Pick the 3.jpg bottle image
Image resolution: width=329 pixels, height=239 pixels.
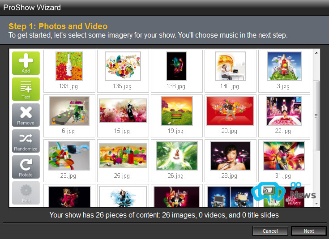pyautogui.click(x=284, y=66)
